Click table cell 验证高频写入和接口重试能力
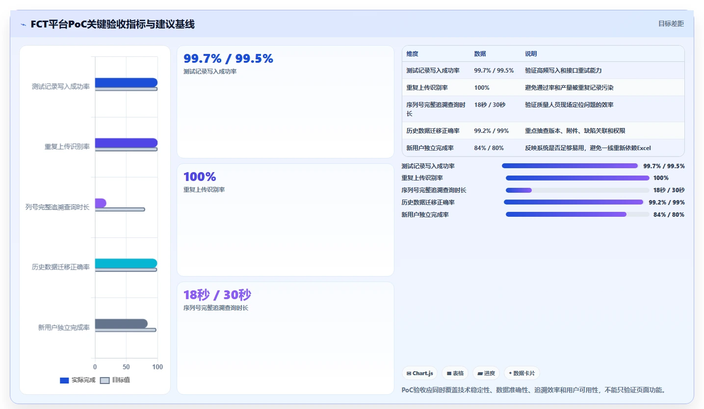Image resolution: width=704 pixels, height=409 pixels. coord(563,71)
